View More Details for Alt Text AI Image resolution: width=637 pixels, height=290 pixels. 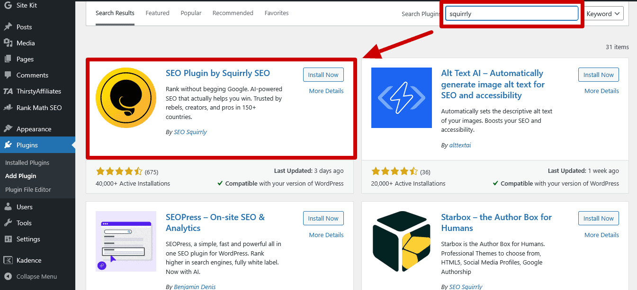point(601,91)
